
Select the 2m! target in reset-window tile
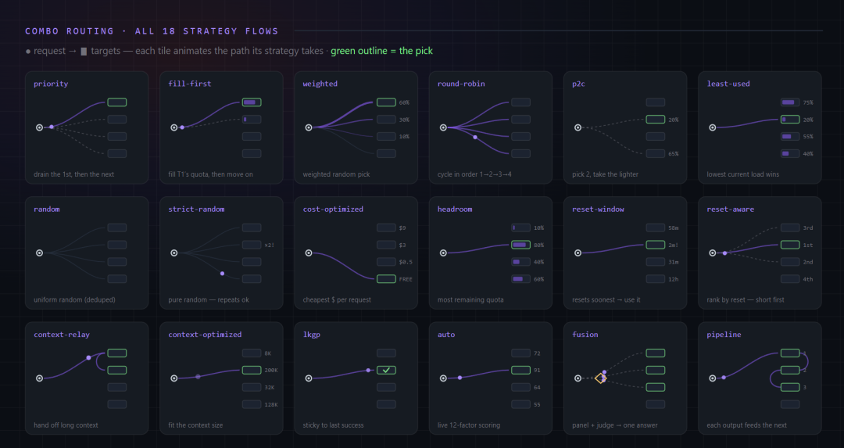pyautogui.click(x=655, y=245)
